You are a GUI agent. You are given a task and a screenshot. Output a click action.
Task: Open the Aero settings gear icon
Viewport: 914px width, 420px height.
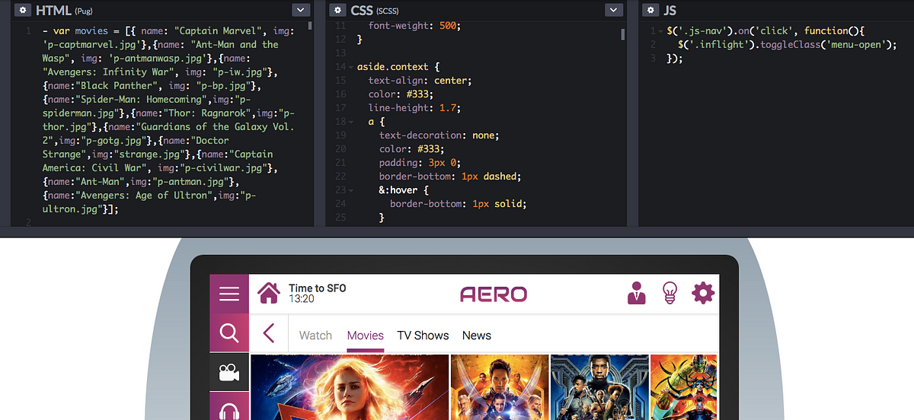703,293
